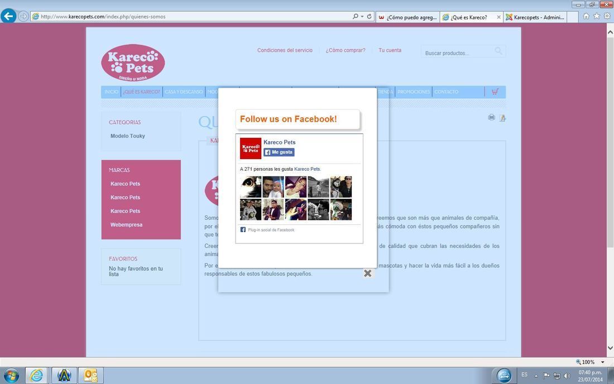
Task: Click the husky dog fan photo
Action: tap(341, 187)
